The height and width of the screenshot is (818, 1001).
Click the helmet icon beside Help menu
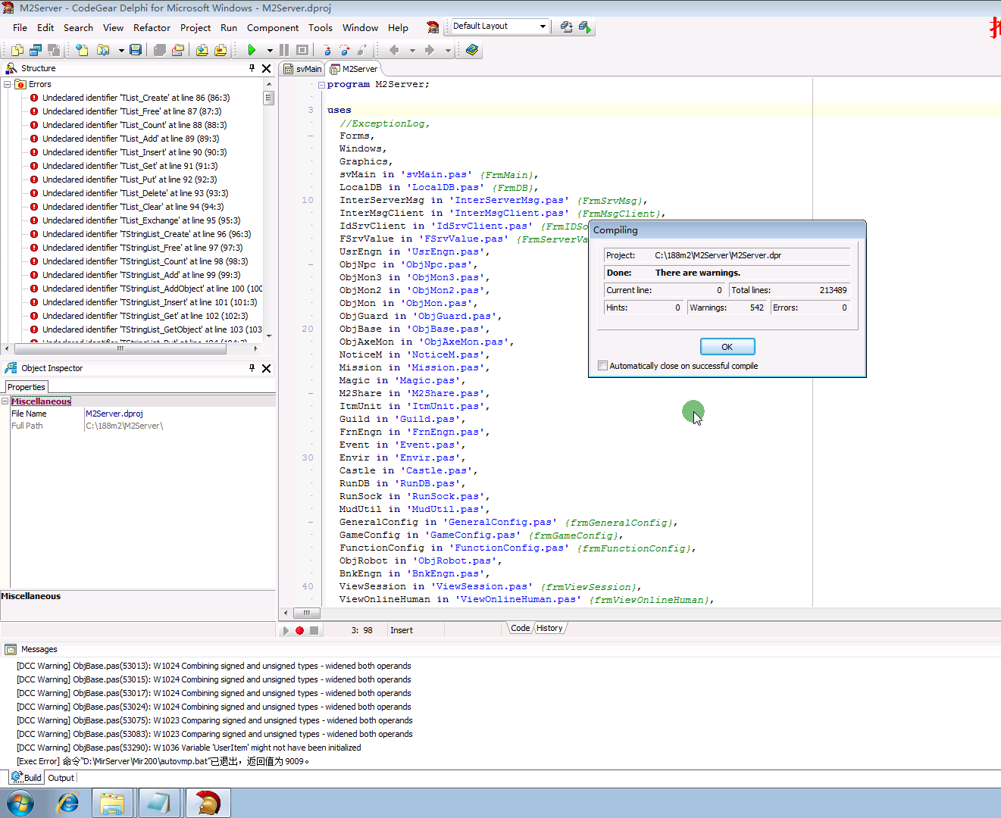pos(433,27)
